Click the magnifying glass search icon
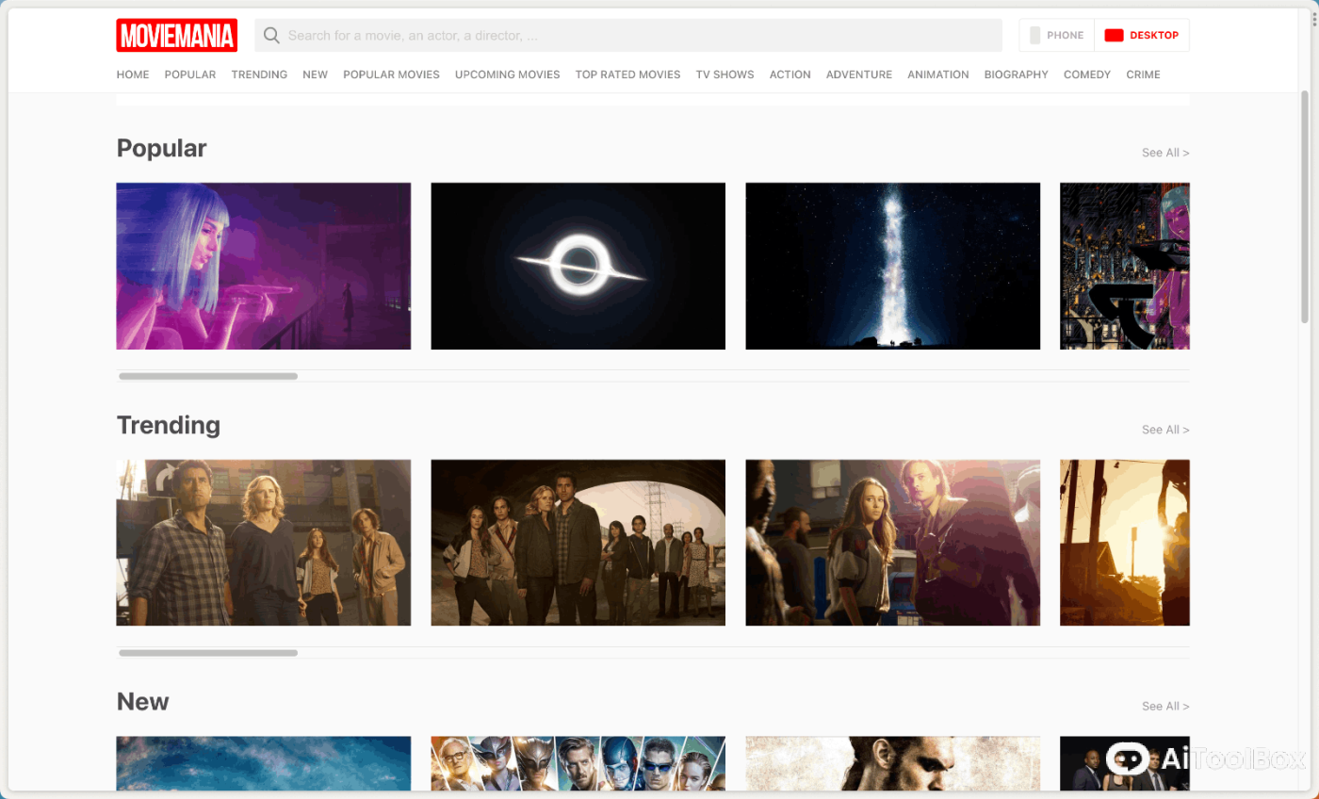 tap(271, 36)
